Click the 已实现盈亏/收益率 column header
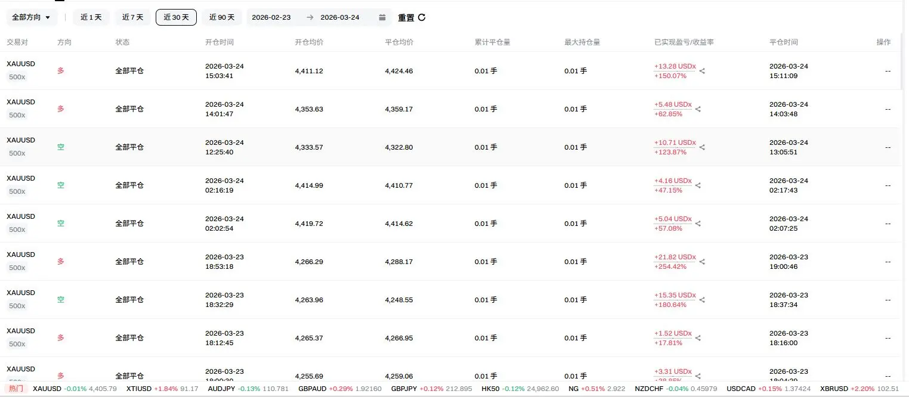The image size is (909, 397). 684,42
